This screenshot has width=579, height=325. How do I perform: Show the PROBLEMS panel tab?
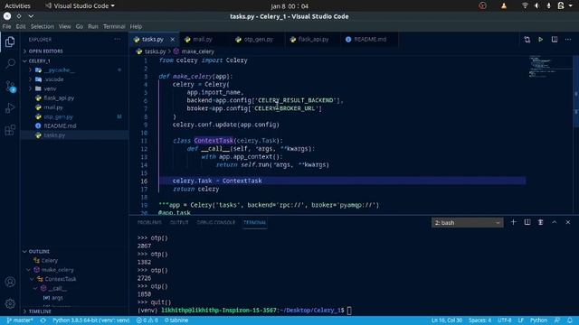149,223
